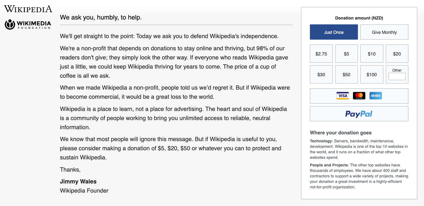Click the Wikimedia Foundation logo
This screenshot has height=206, width=424.
(x=28, y=25)
